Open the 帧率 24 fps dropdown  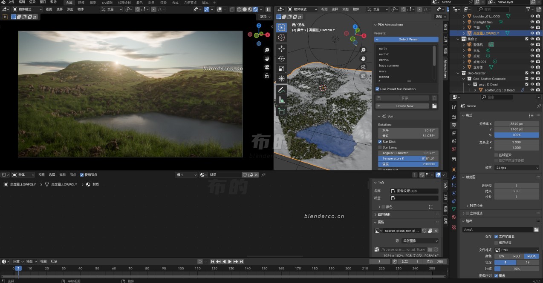pos(517,168)
